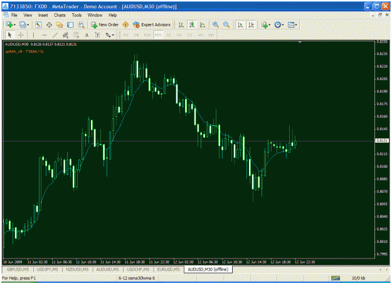Select the Crosshair tool
This screenshot has height=283, width=392.
(x=21, y=35)
